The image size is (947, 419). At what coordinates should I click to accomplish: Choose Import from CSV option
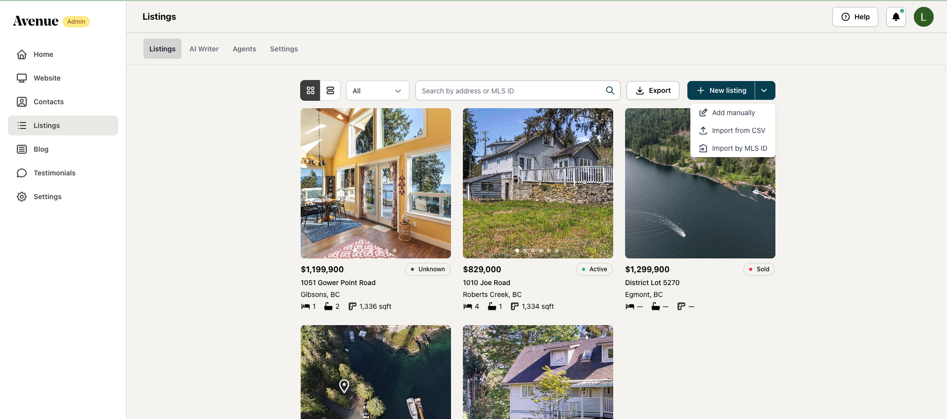click(x=732, y=130)
